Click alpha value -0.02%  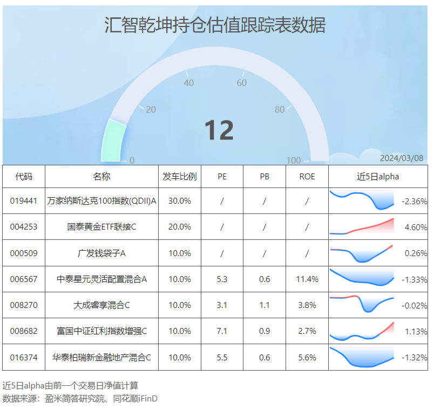coord(415,306)
